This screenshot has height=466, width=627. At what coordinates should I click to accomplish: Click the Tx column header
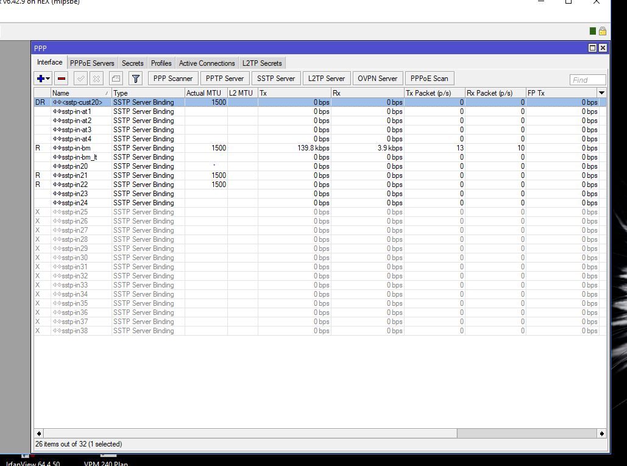pos(294,93)
